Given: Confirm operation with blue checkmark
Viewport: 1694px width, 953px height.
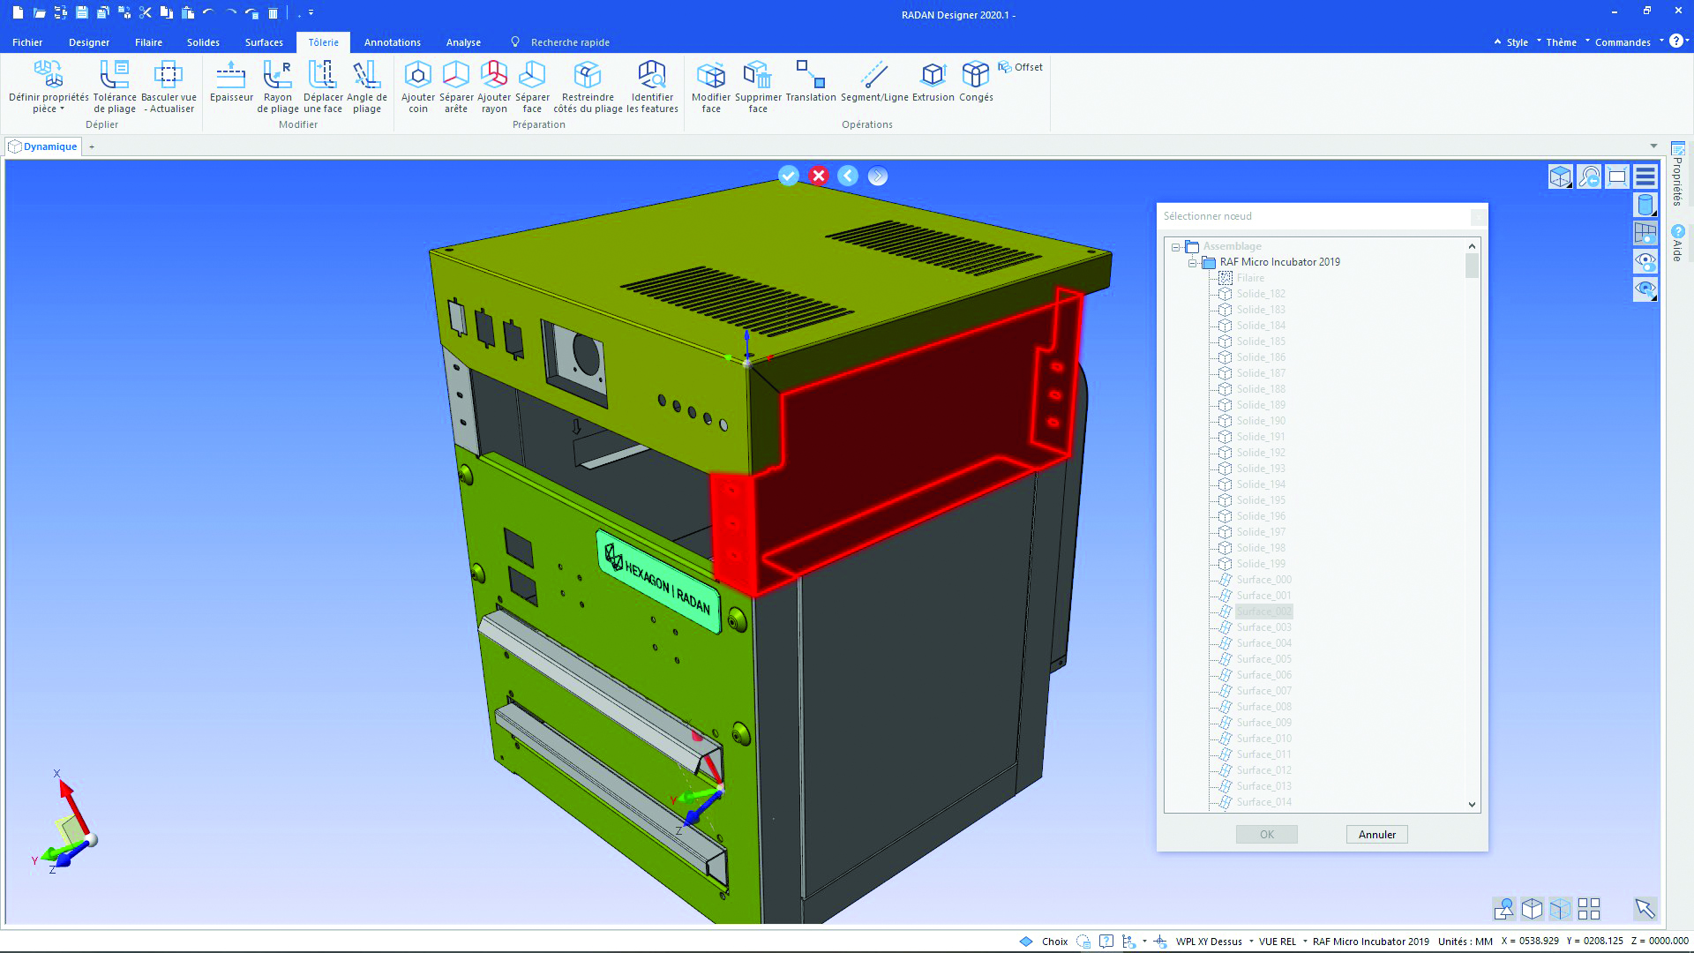Looking at the screenshot, I should coord(789,176).
